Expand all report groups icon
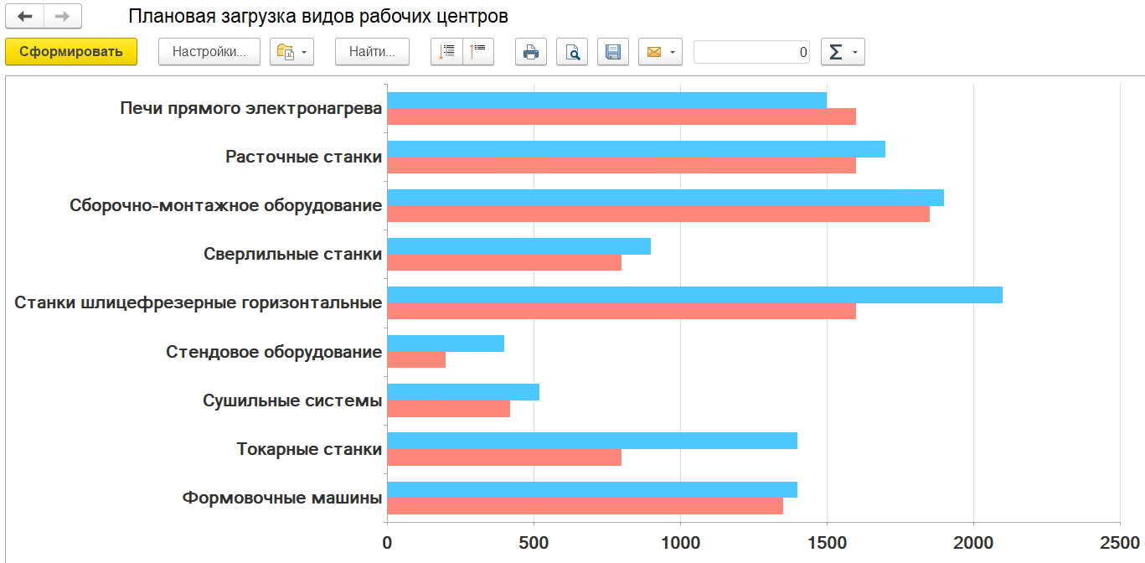Viewport: 1145px width, 563px height. [x=446, y=52]
